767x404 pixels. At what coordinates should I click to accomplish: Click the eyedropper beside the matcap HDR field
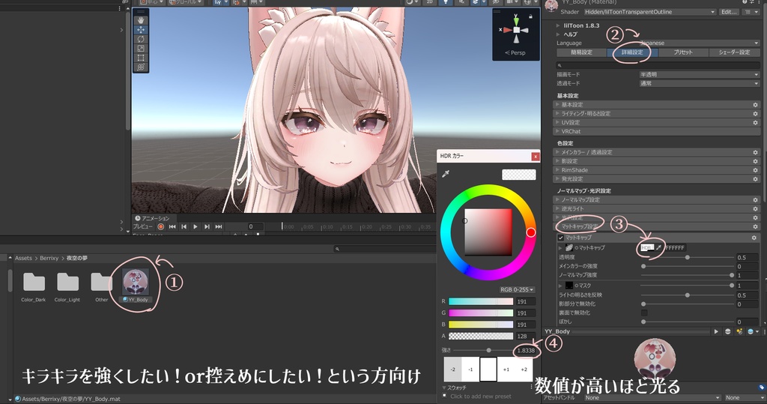(x=658, y=248)
